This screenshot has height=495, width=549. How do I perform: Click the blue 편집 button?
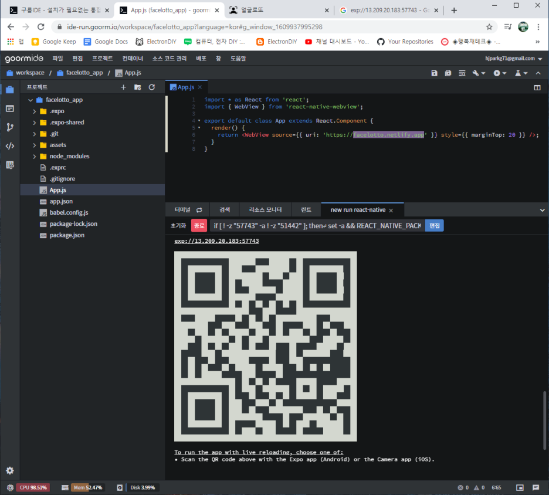(435, 225)
